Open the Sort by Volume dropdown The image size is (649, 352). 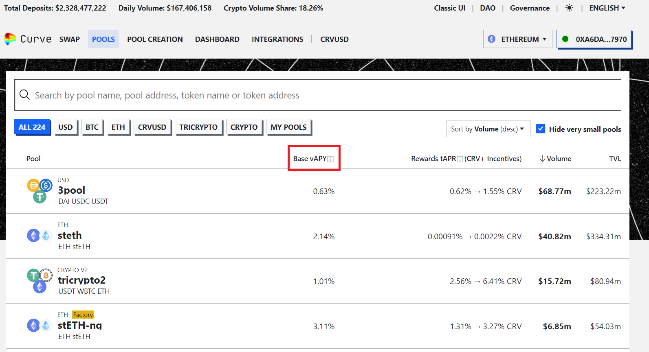(488, 129)
